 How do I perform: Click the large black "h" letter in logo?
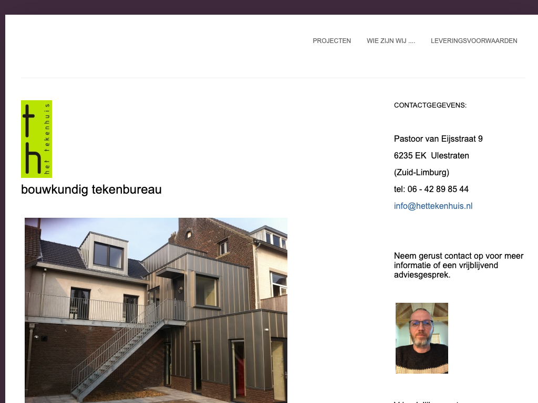(33, 157)
